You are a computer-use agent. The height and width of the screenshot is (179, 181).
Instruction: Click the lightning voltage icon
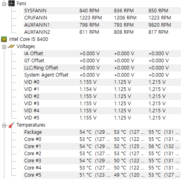pos(12,46)
